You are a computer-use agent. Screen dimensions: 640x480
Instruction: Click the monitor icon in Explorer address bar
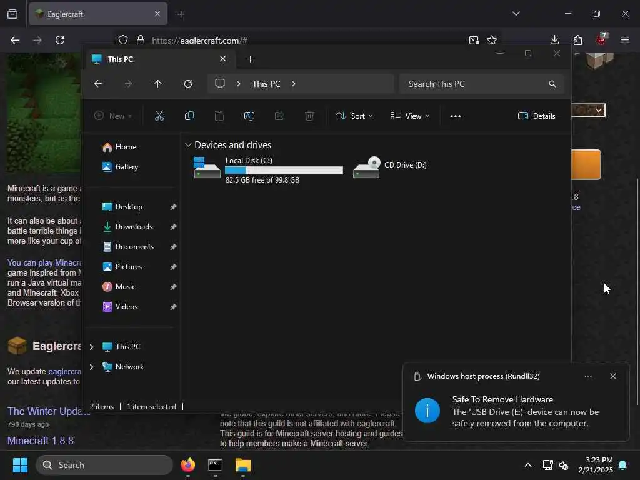[x=220, y=84]
